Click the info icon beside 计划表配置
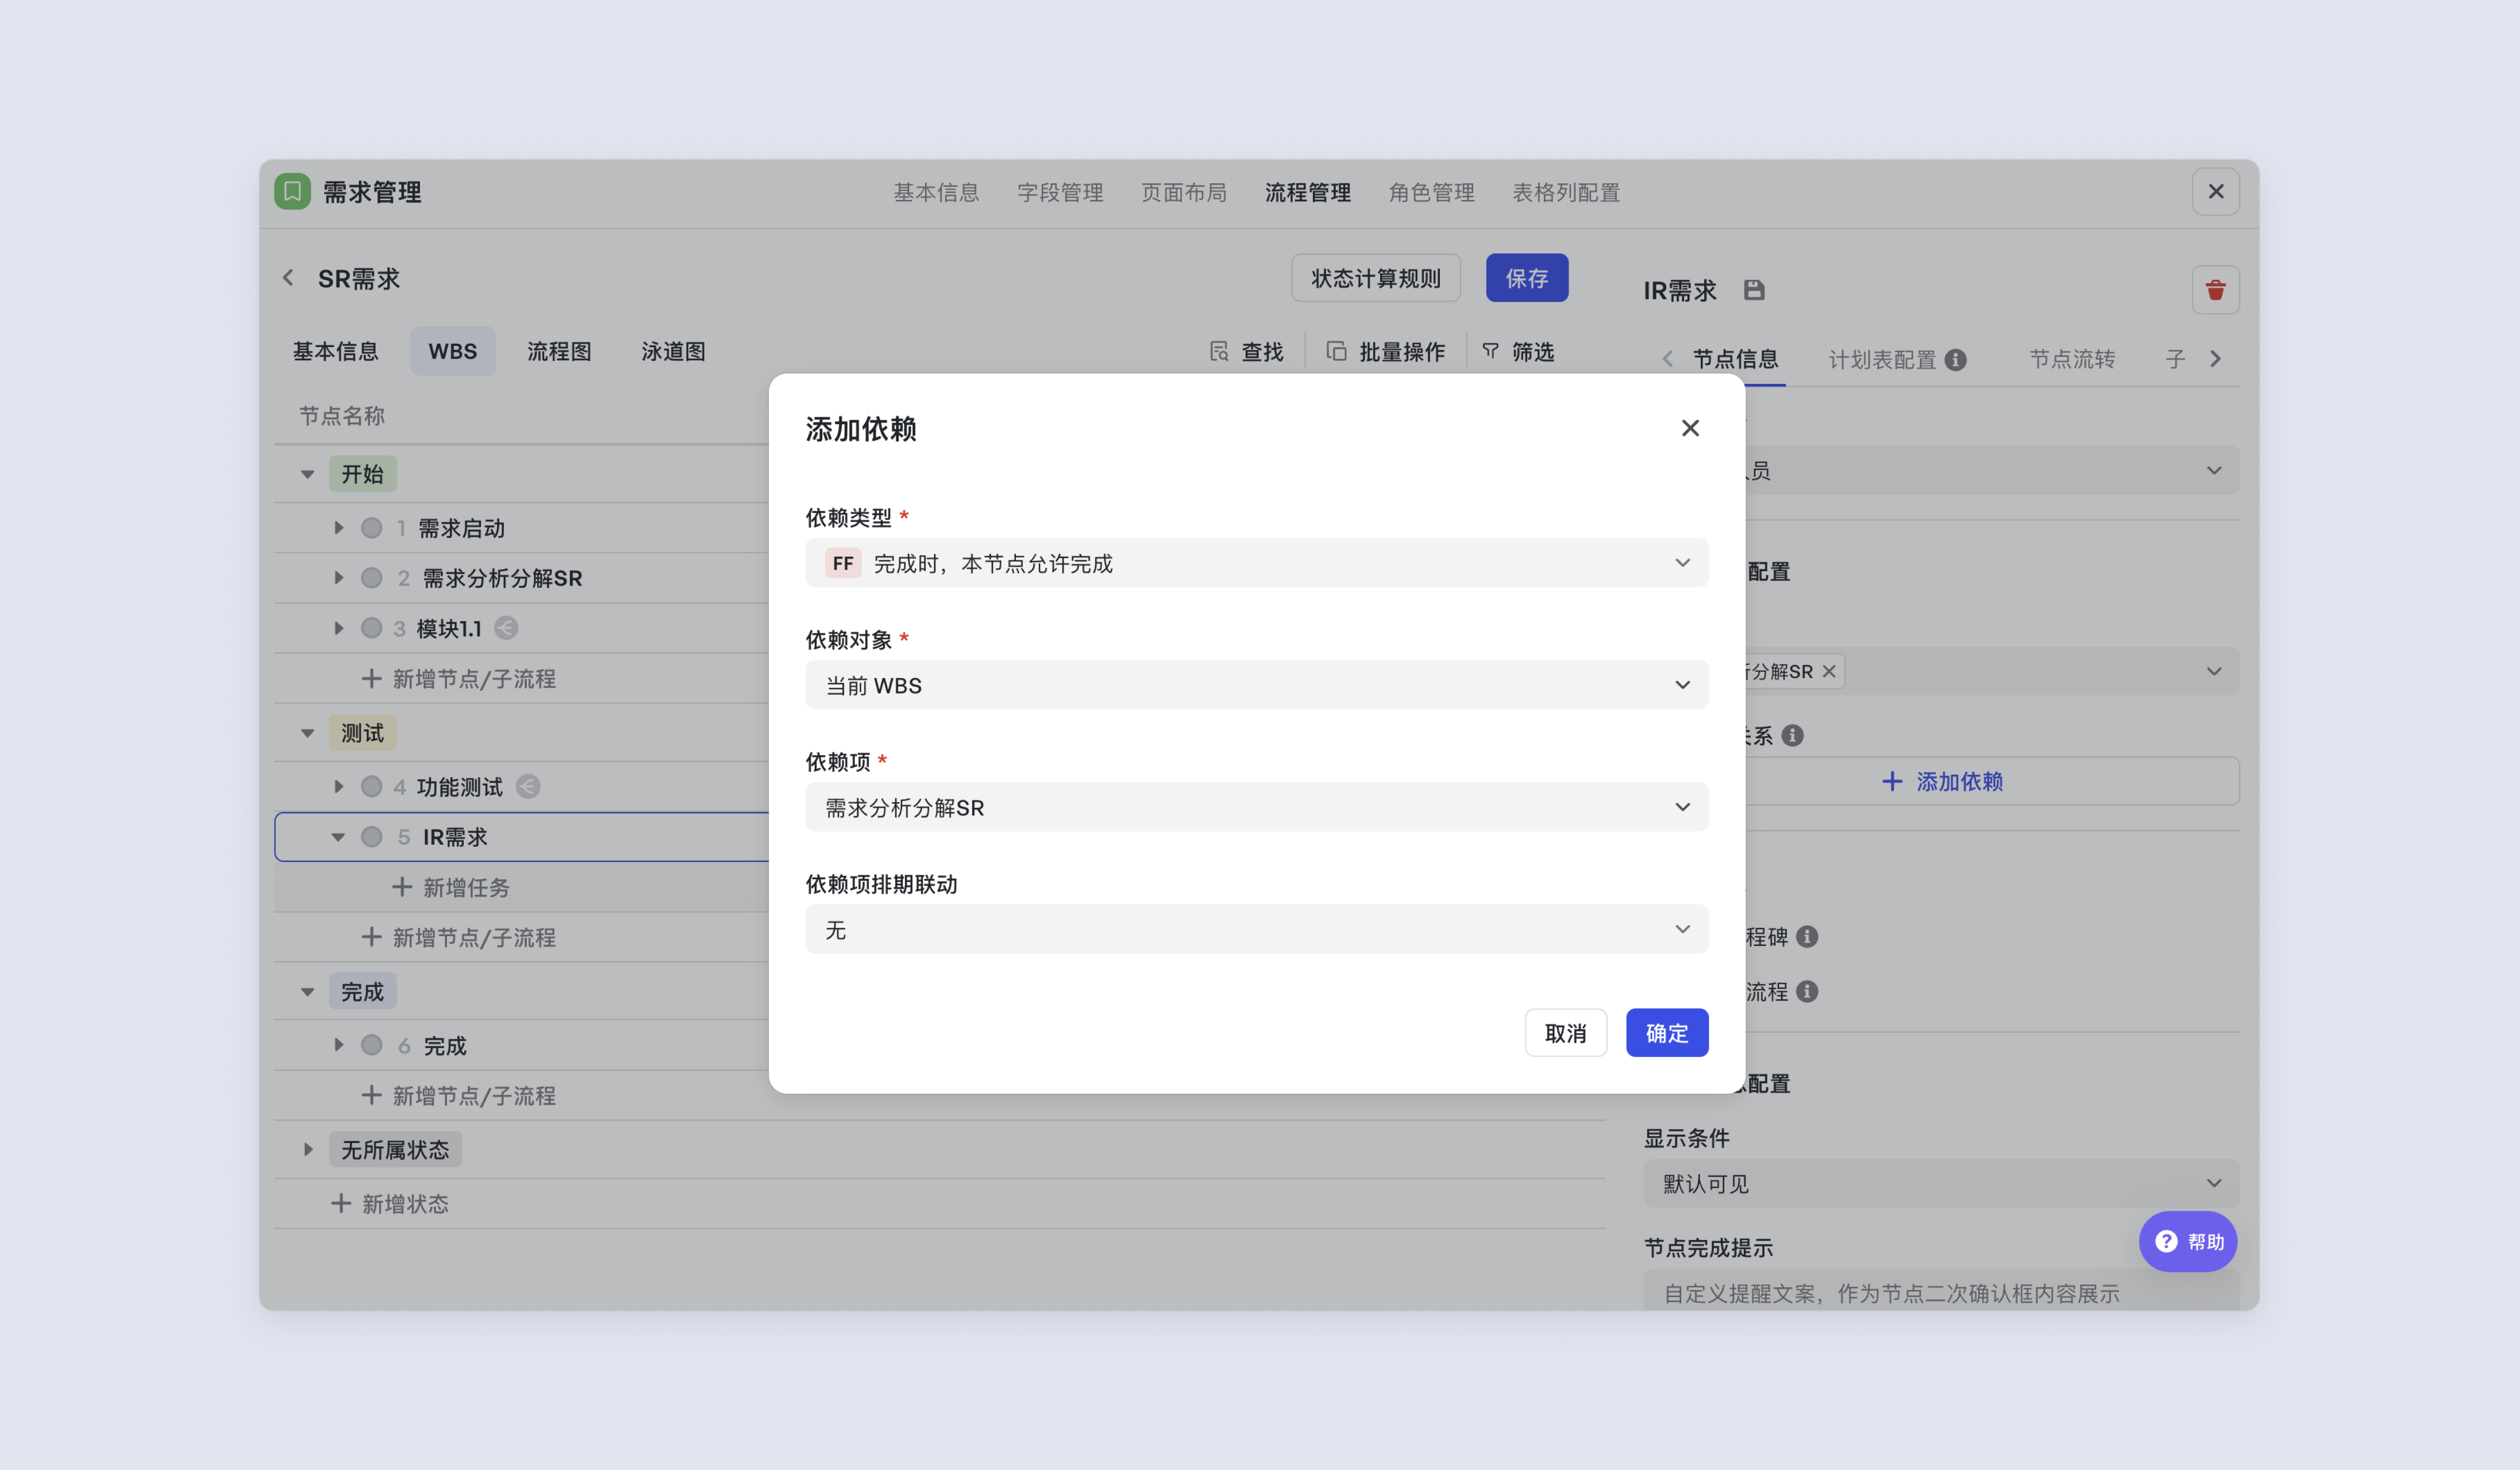 1955,359
